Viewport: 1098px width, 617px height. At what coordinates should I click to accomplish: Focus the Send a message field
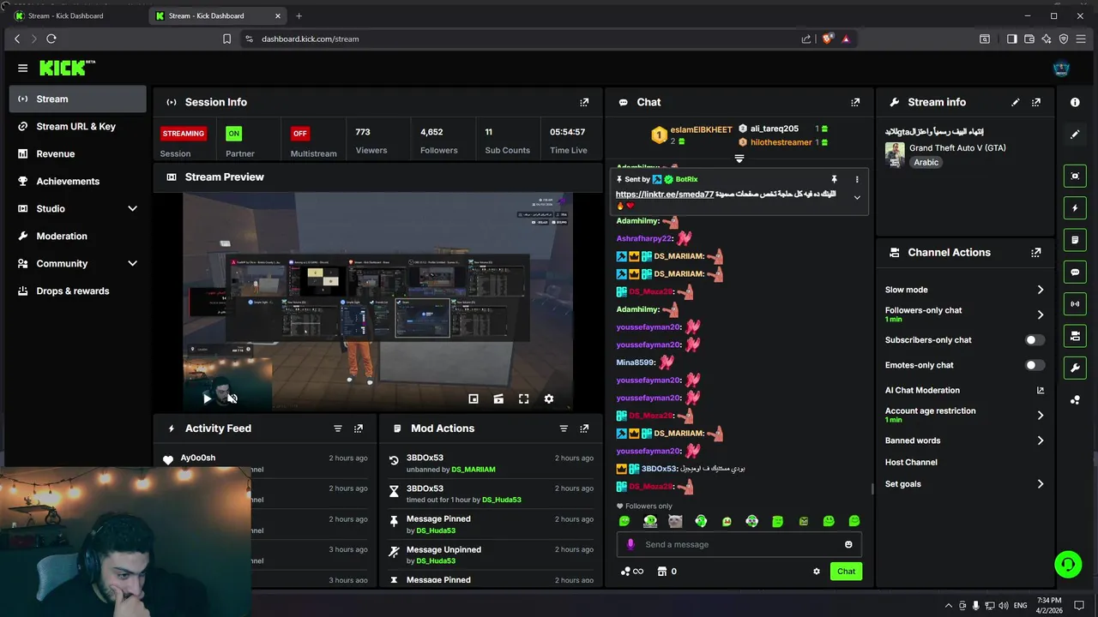pos(739,544)
